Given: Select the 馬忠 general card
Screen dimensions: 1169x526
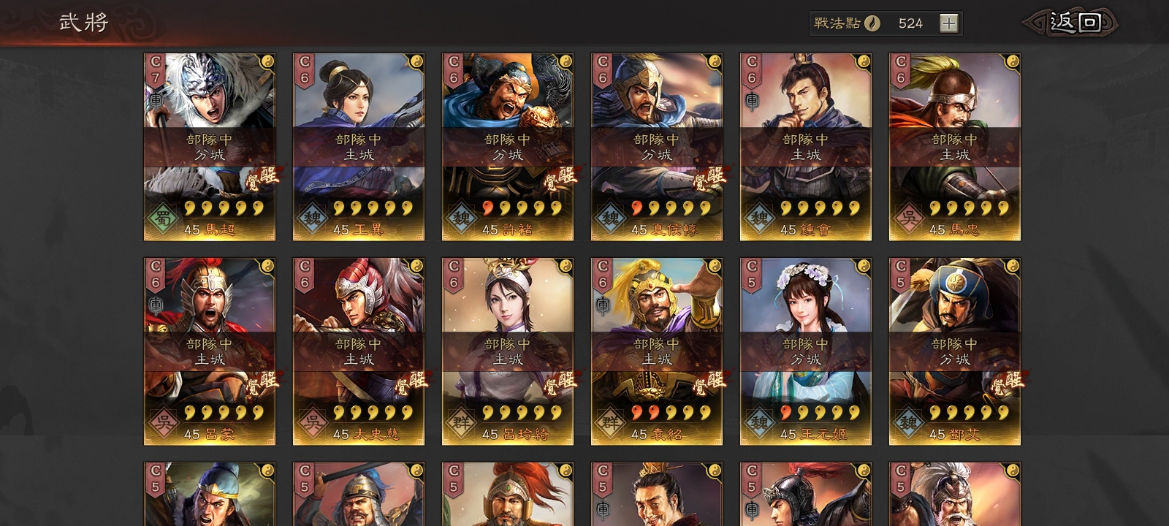Looking at the screenshot, I should point(955,147).
